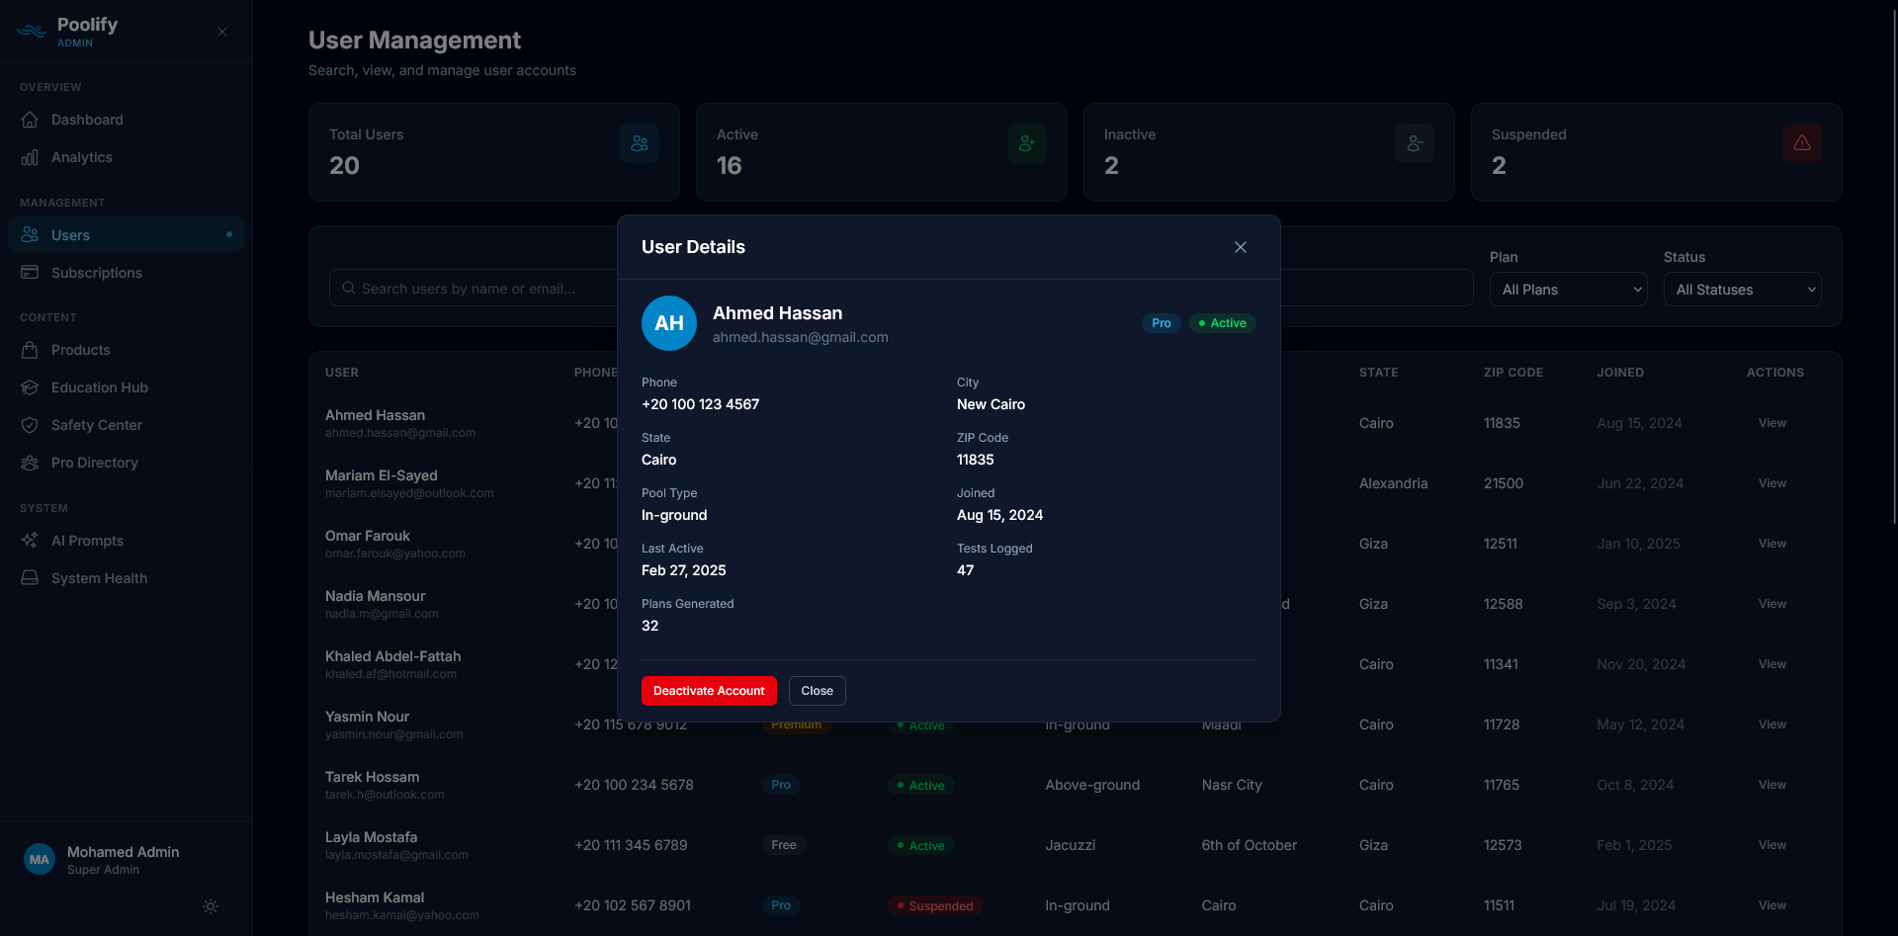Click View for Khaled Abdel-Fattah
This screenshot has width=1898, height=936.
tap(1771, 664)
